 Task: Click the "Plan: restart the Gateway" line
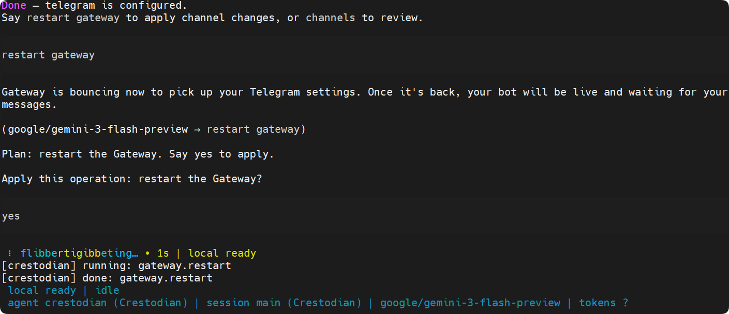138,154
